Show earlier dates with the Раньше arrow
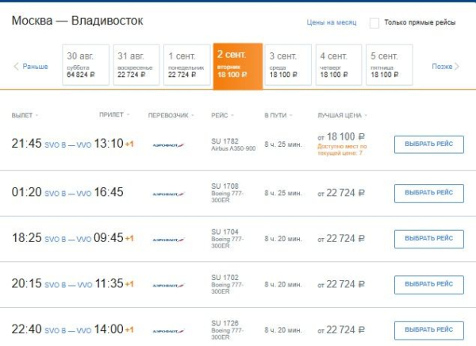The width and height of the screenshot is (476, 346). tap(31, 67)
